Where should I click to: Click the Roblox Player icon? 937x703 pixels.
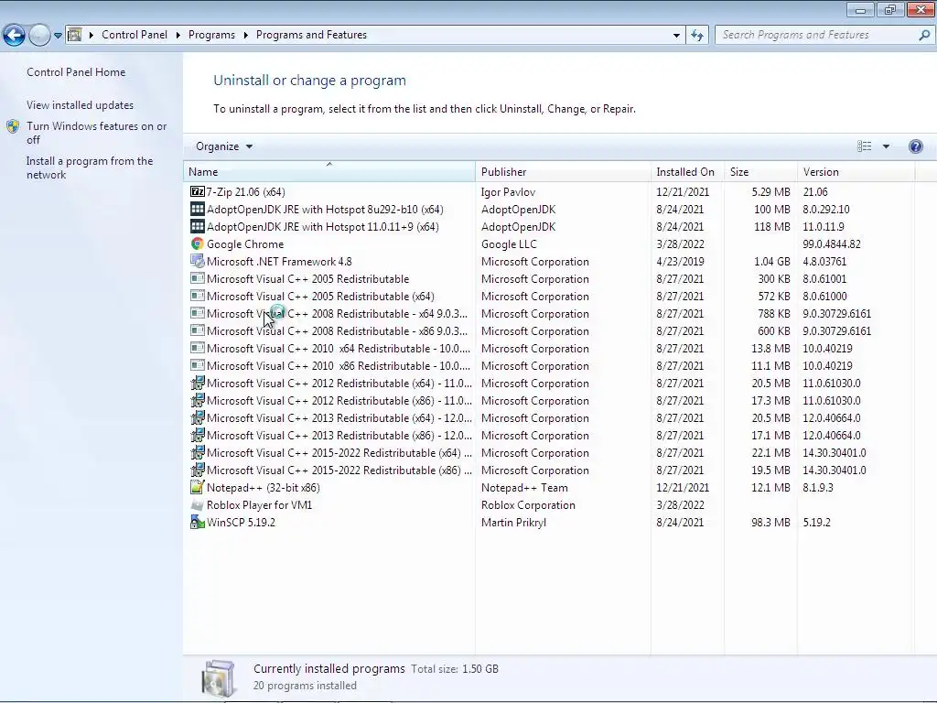click(x=198, y=505)
